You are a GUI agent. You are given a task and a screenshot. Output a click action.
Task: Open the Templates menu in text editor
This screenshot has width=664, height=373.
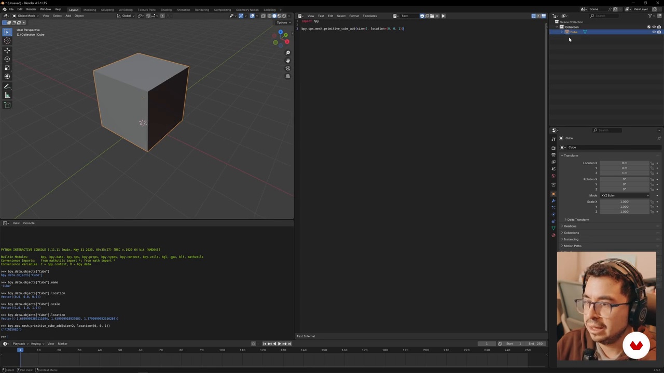coord(369,16)
